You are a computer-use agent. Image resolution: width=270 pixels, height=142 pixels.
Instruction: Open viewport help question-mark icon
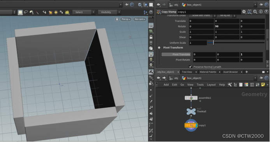click(x=151, y=12)
